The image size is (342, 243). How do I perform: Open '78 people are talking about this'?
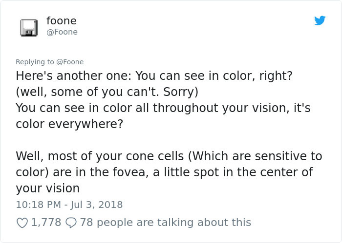(165, 223)
